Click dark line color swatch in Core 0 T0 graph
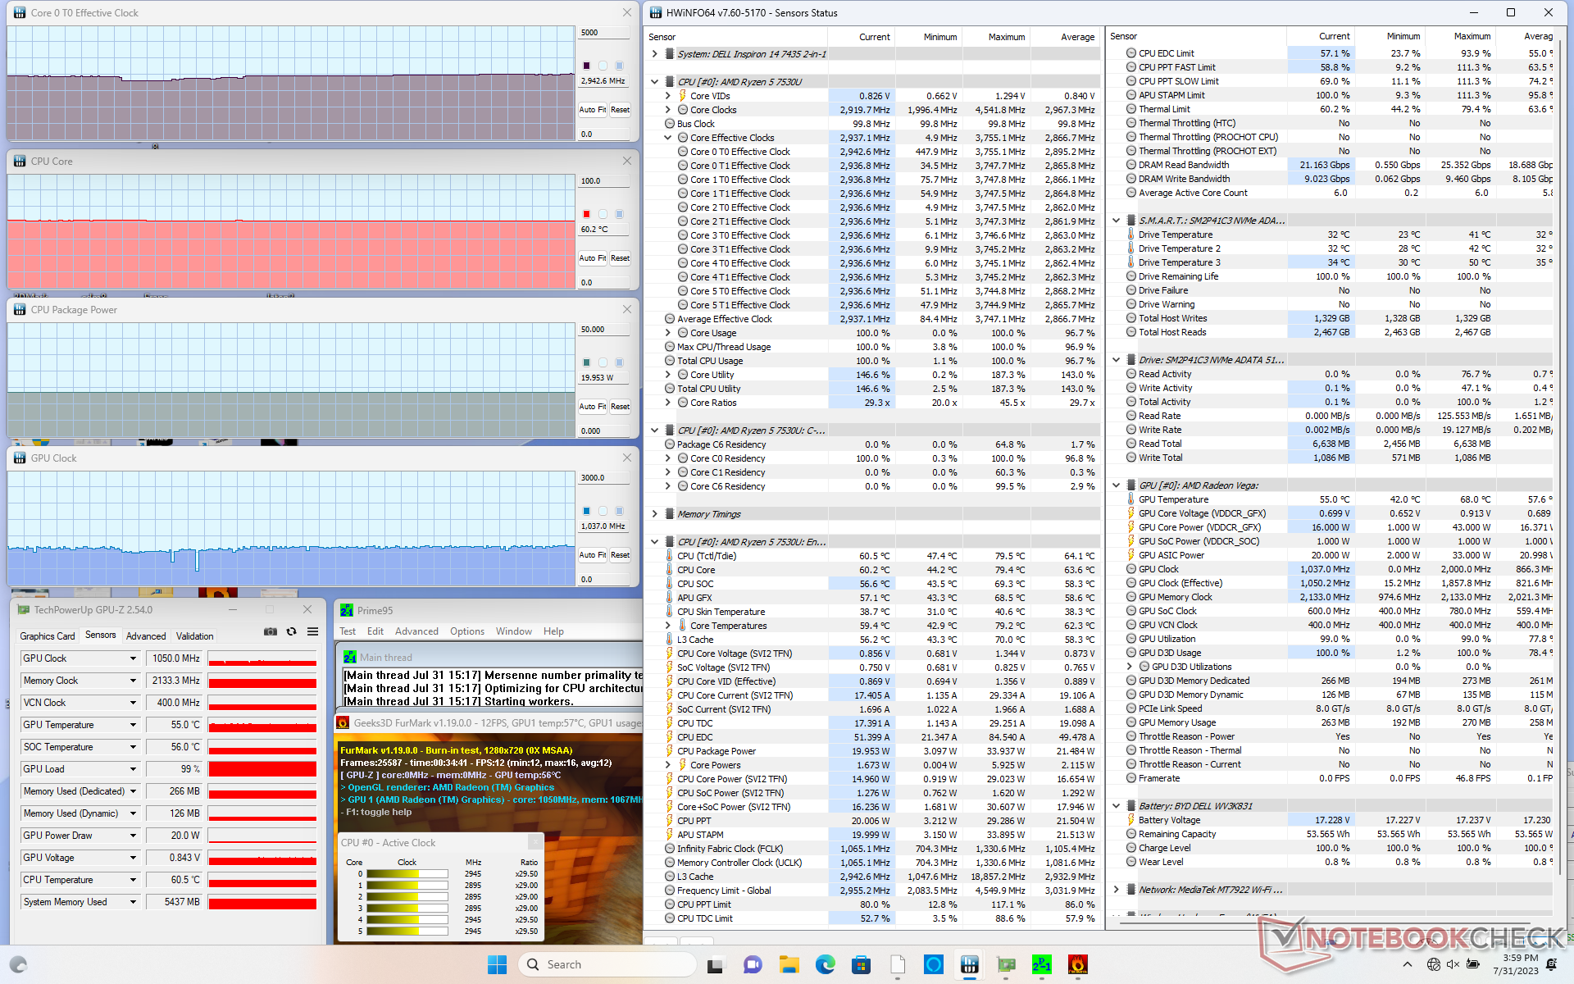Image resolution: width=1574 pixels, height=984 pixels. tap(586, 66)
